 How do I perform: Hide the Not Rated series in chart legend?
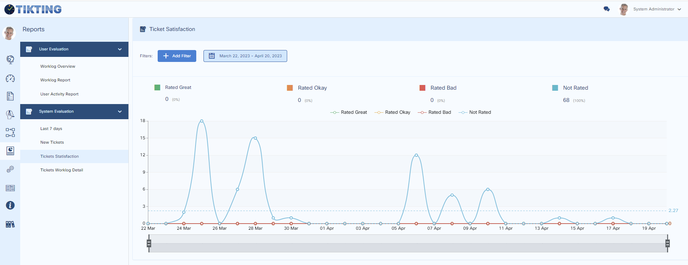pos(475,112)
